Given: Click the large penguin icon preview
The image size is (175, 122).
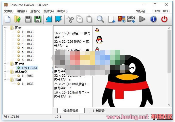Looking at the screenshot, I should click(x=127, y=81).
